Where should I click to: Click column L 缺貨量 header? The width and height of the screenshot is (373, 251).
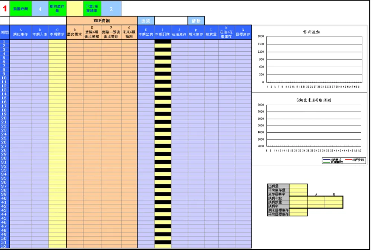point(211,32)
